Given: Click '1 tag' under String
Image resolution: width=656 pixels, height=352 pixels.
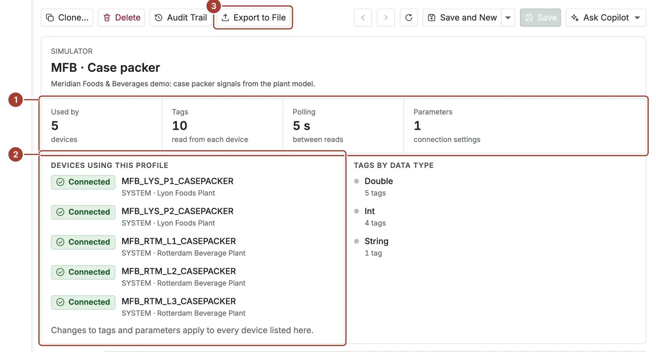Looking at the screenshot, I should 373,253.
